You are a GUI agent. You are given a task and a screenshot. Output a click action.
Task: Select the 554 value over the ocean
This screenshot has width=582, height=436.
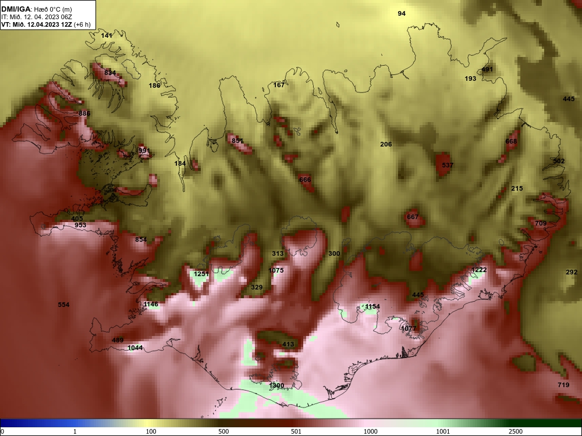coord(63,305)
